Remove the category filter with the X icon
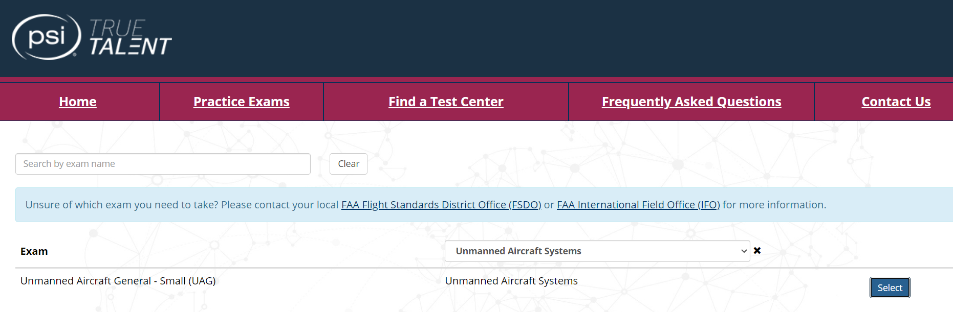 pyautogui.click(x=757, y=251)
